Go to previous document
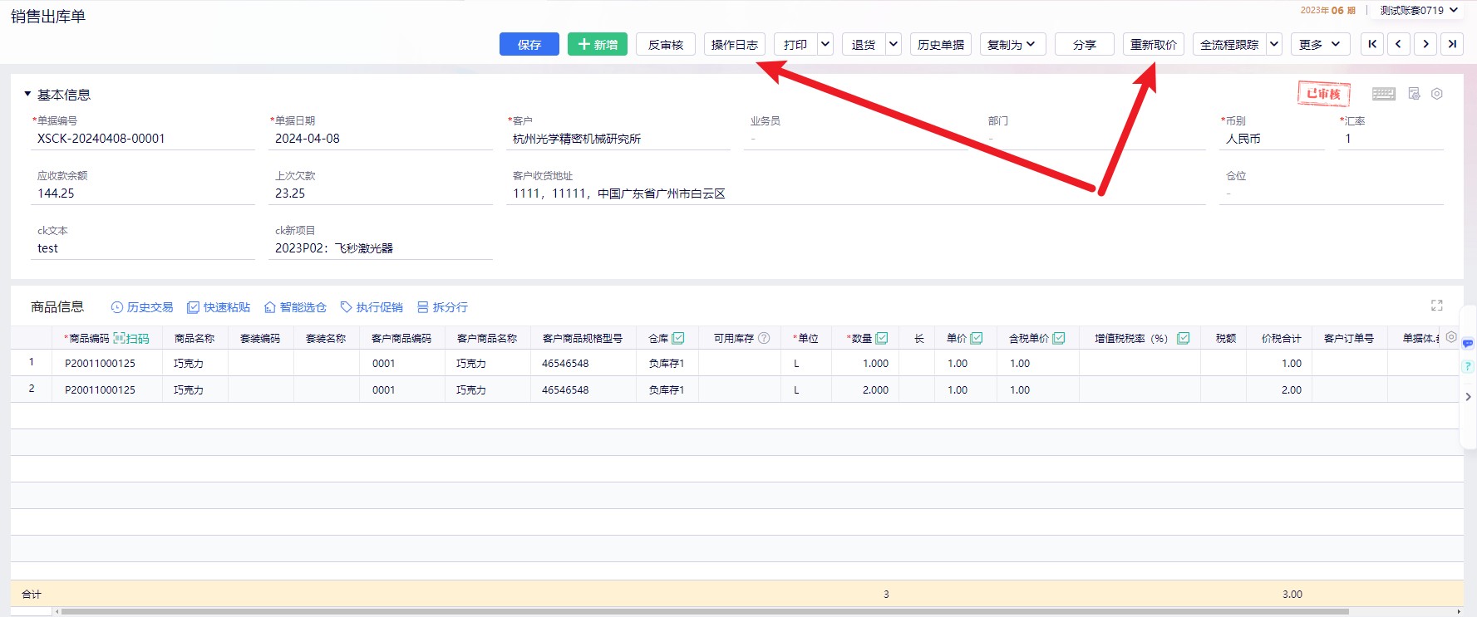Image resolution: width=1477 pixels, height=617 pixels. click(x=1399, y=44)
